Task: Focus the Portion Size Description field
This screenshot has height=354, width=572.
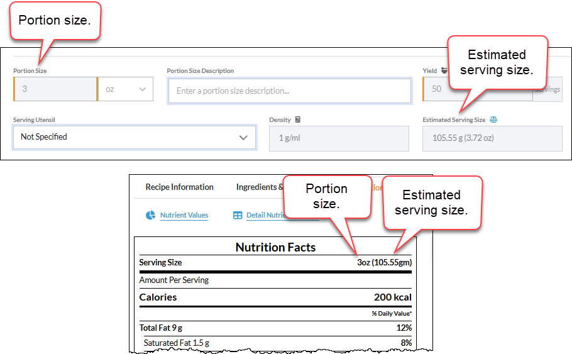Action: (x=290, y=91)
